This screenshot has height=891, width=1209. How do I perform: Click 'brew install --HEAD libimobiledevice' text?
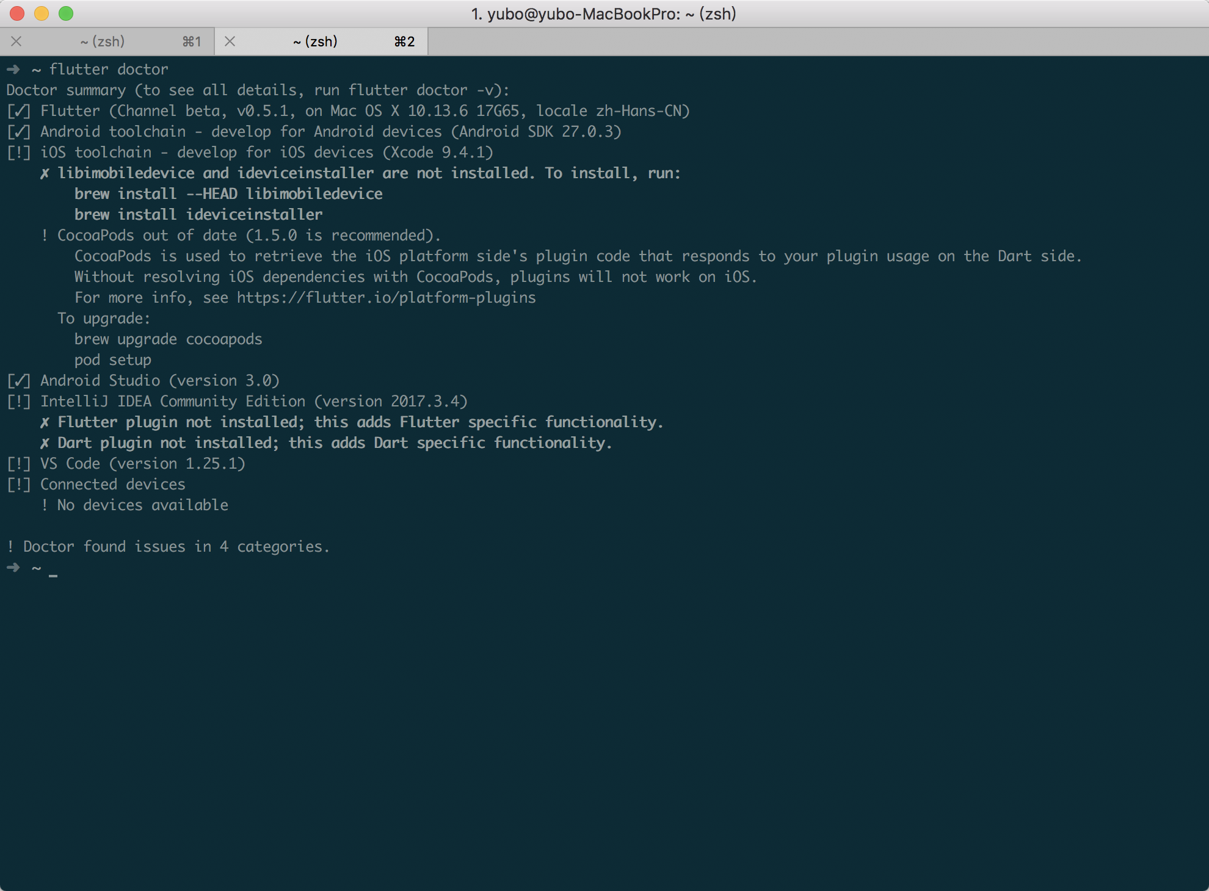(228, 194)
